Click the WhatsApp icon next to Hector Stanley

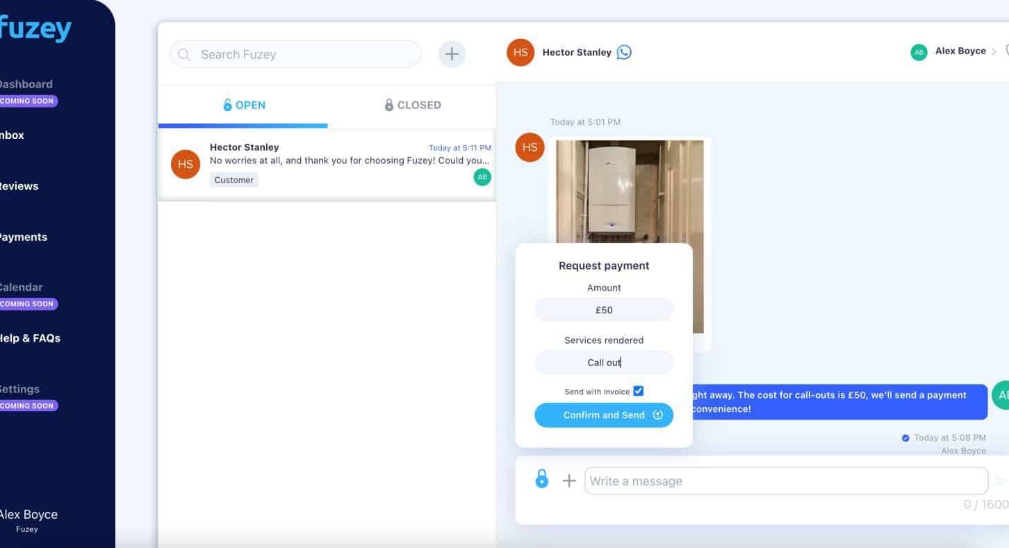(624, 52)
